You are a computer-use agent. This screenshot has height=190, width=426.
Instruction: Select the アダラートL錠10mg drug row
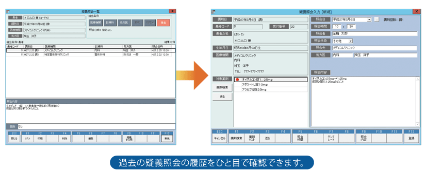tap(271, 84)
